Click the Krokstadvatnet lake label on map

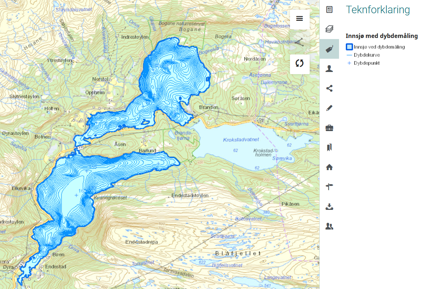pyautogui.click(x=241, y=140)
